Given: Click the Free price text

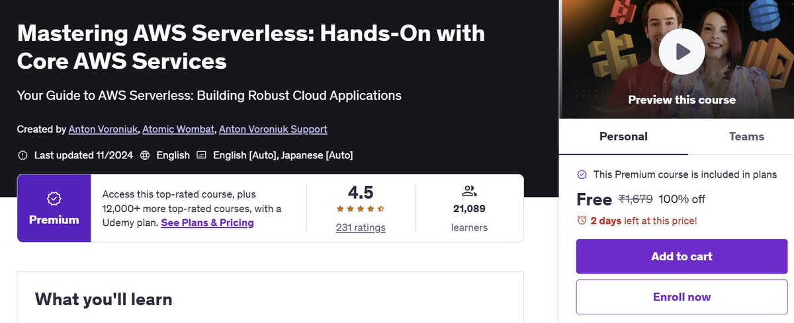Looking at the screenshot, I should (x=594, y=199).
